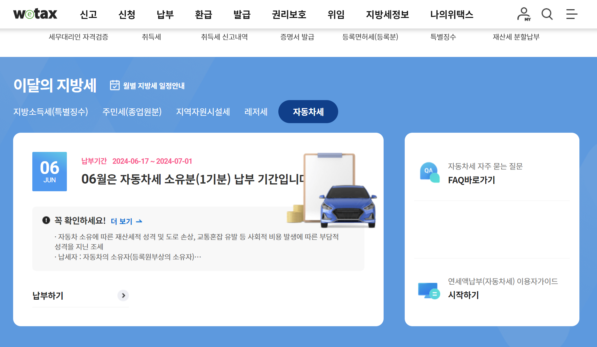
Task: Open the MY user profile icon
Action: pyautogui.click(x=524, y=14)
